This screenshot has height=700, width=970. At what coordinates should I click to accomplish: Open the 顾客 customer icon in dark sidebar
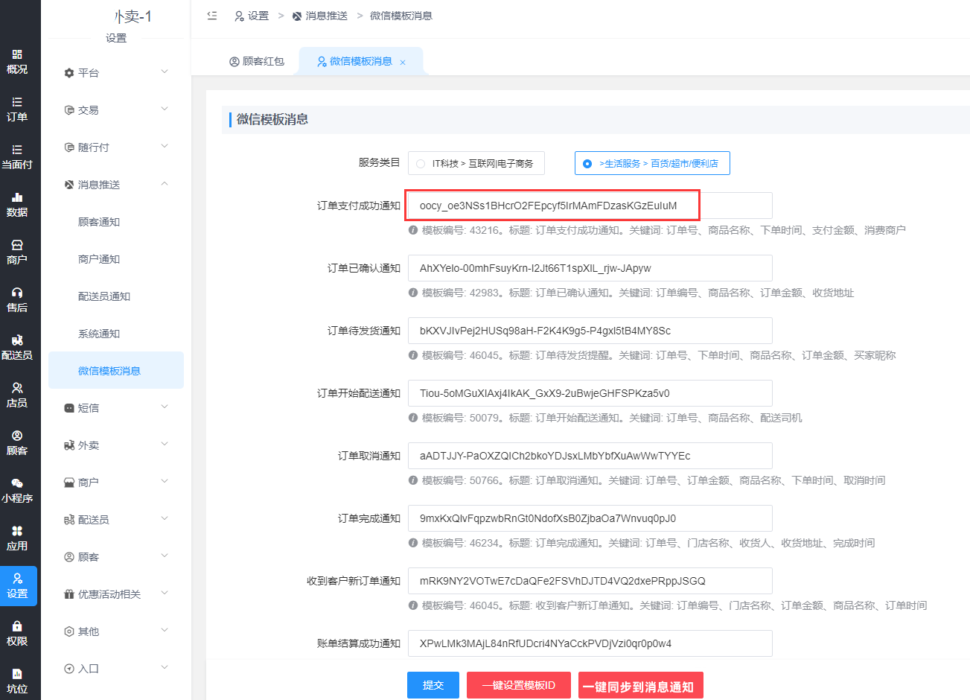tap(17, 443)
